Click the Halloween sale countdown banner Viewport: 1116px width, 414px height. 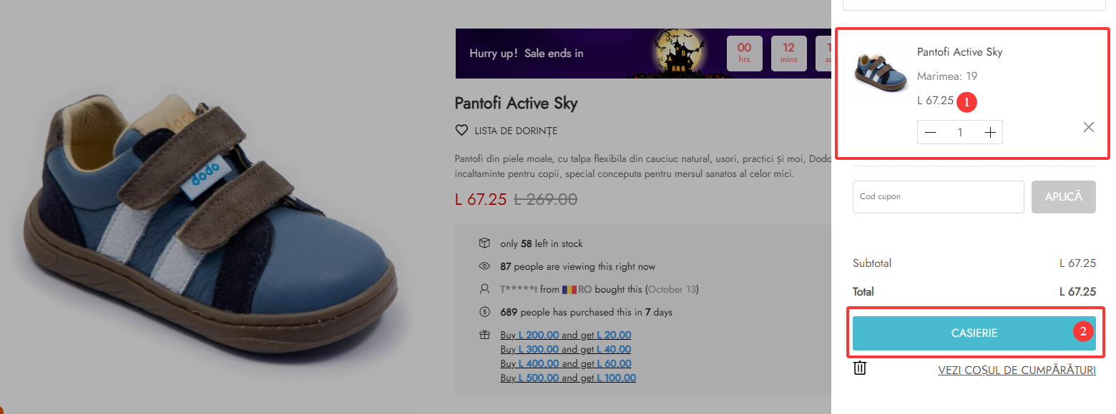(x=587, y=54)
